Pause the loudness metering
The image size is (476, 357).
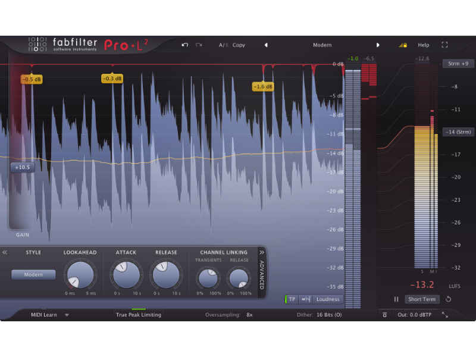[x=396, y=299]
